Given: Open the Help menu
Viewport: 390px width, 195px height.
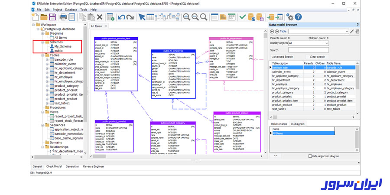Looking at the screenshot, I should (x=94, y=10).
